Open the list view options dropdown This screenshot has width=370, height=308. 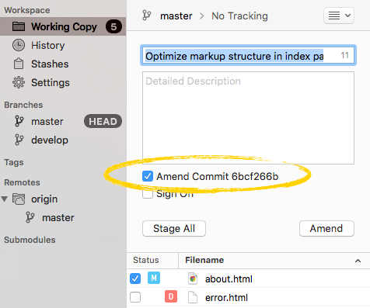(x=339, y=16)
